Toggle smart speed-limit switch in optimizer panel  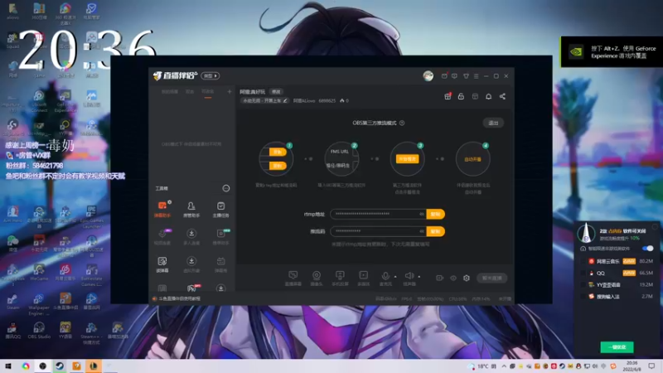(x=647, y=248)
